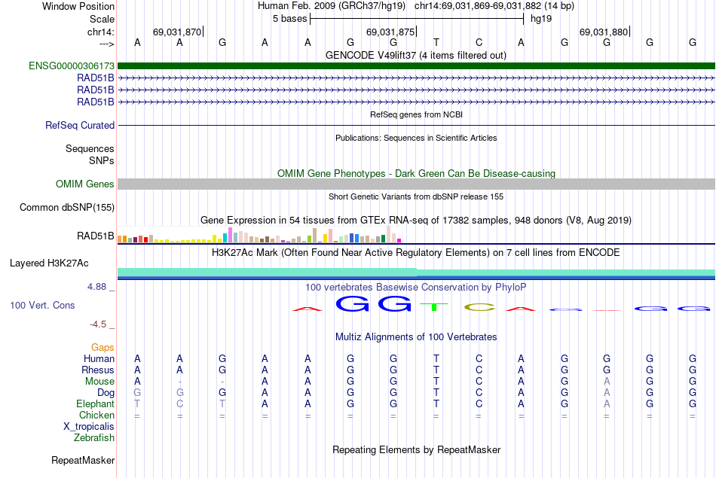Click the teal H3K27Ac signal band
Screen dimensions: 716x478
(x=416, y=272)
